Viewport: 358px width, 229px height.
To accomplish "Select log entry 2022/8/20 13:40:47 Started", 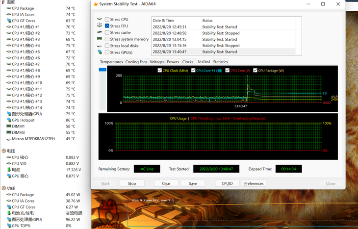I will click(x=223, y=51).
